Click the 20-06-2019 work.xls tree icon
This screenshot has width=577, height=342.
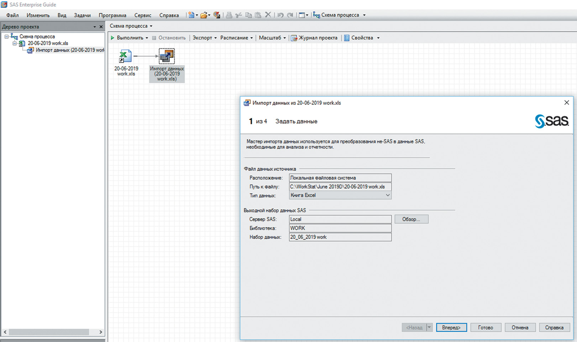click(22, 43)
